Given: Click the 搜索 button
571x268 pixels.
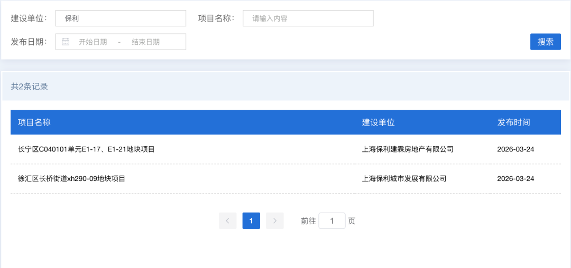Looking at the screenshot, I should [546, 42].
